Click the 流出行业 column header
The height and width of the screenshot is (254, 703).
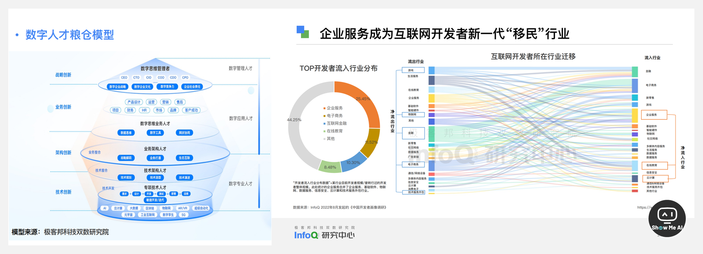click(x=416, y=61)
